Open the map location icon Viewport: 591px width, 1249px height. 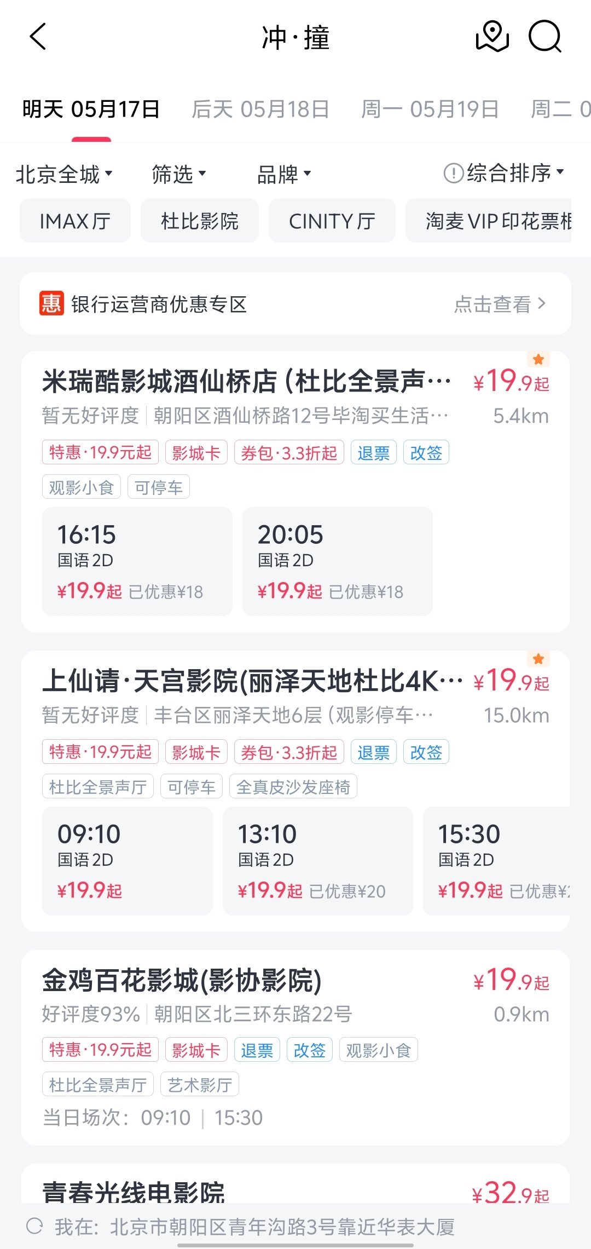point(493,37)
